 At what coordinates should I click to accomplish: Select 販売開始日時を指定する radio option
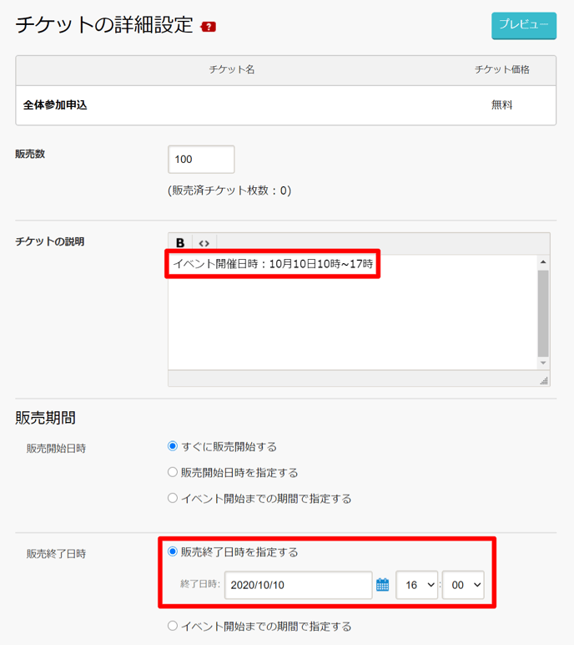click(x=173, y=472)
